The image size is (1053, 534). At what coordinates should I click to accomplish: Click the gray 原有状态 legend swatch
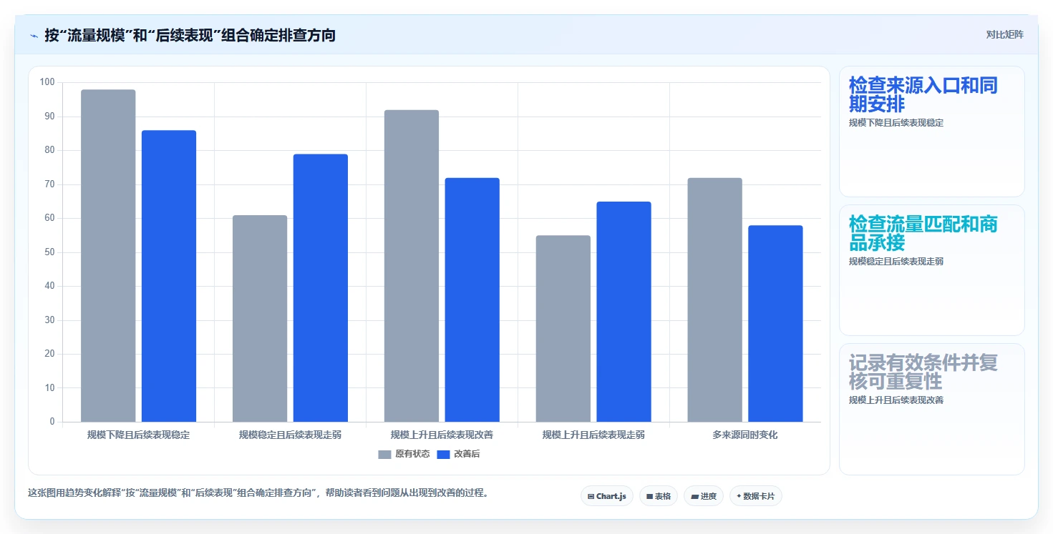coord(385,455)
